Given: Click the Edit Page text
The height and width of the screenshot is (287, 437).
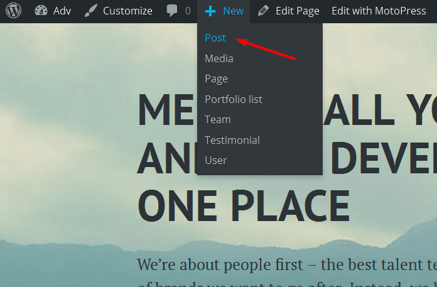Looking at the screenshot, I should (297, 11).
